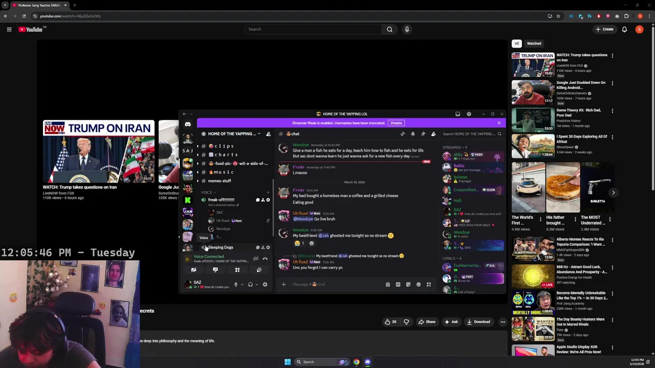Click YouTube Create button

tap(604, 29)
